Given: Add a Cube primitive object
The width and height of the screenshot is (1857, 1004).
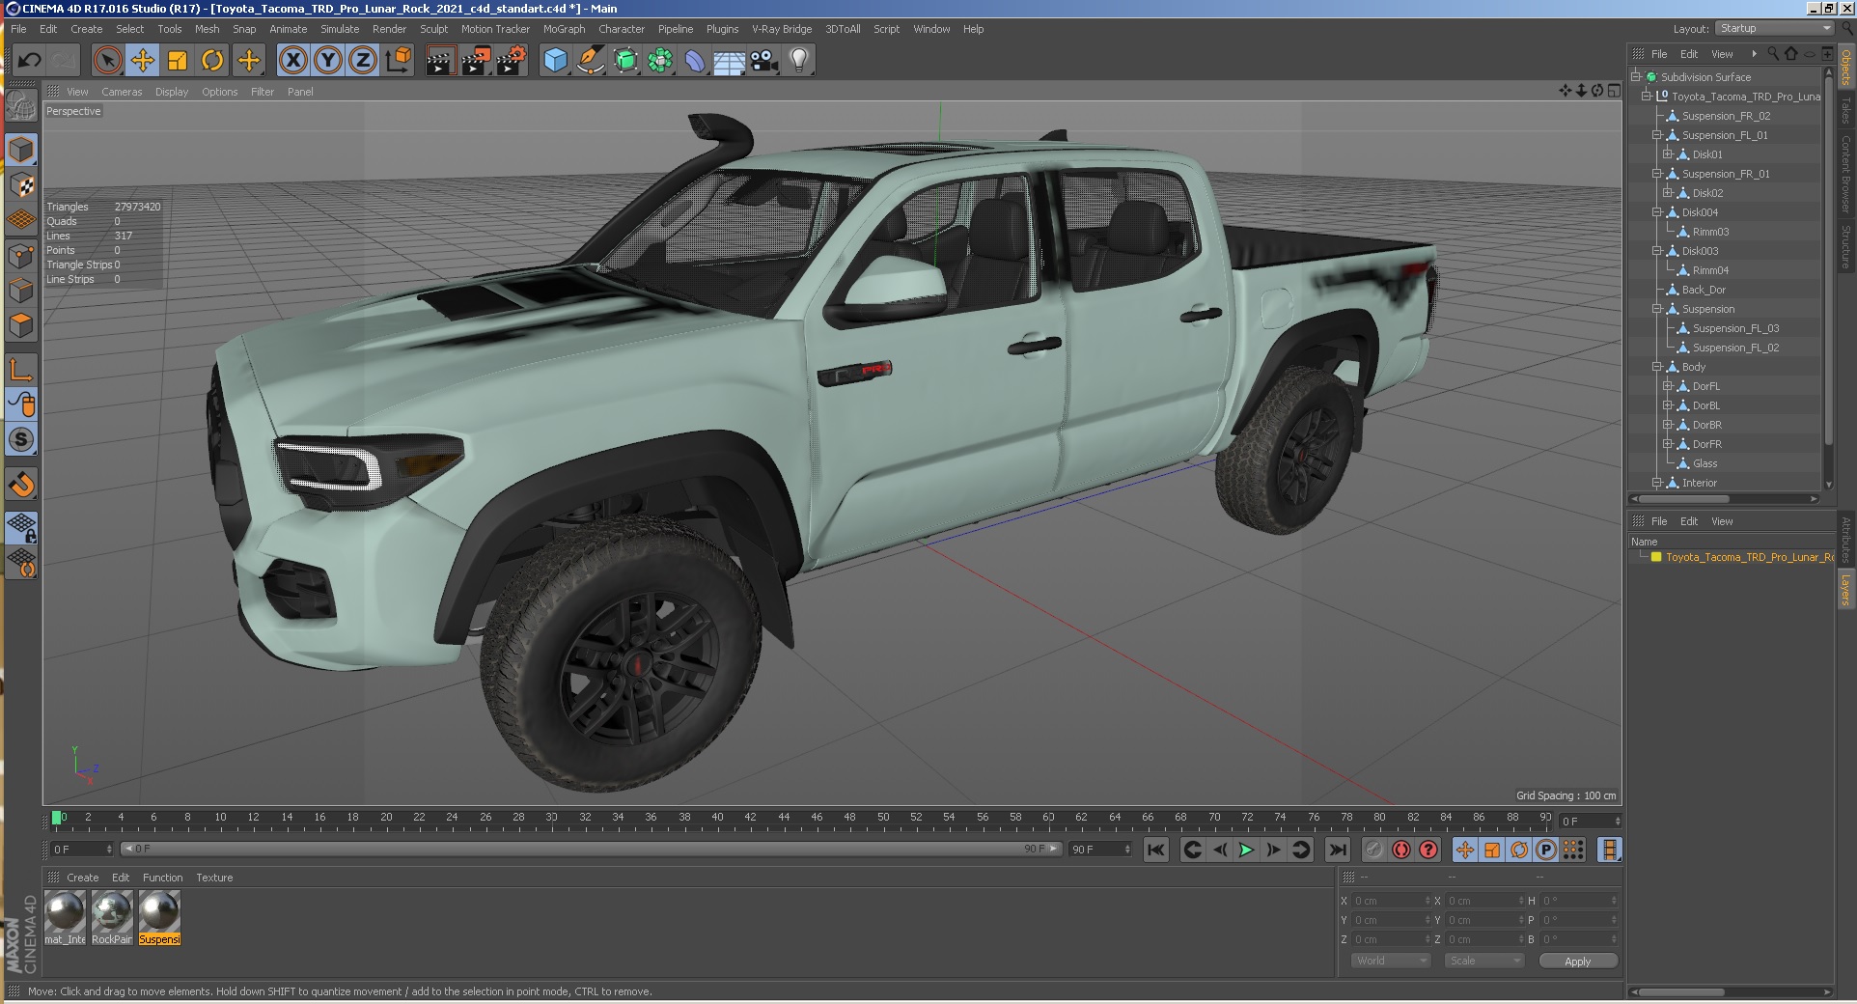Looking at the screenshot, I should point(555,61).
